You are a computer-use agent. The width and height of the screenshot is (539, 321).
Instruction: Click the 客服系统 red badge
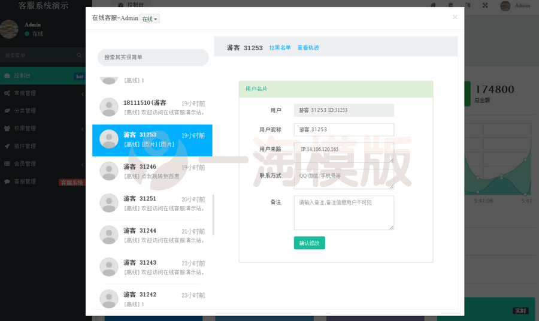click(72, 183)
